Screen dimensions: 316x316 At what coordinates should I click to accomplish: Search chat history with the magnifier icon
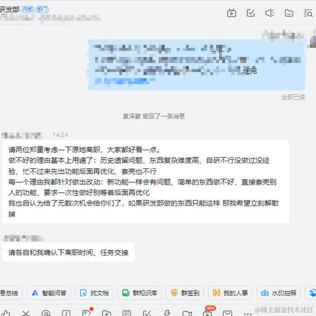pos(308,13)
